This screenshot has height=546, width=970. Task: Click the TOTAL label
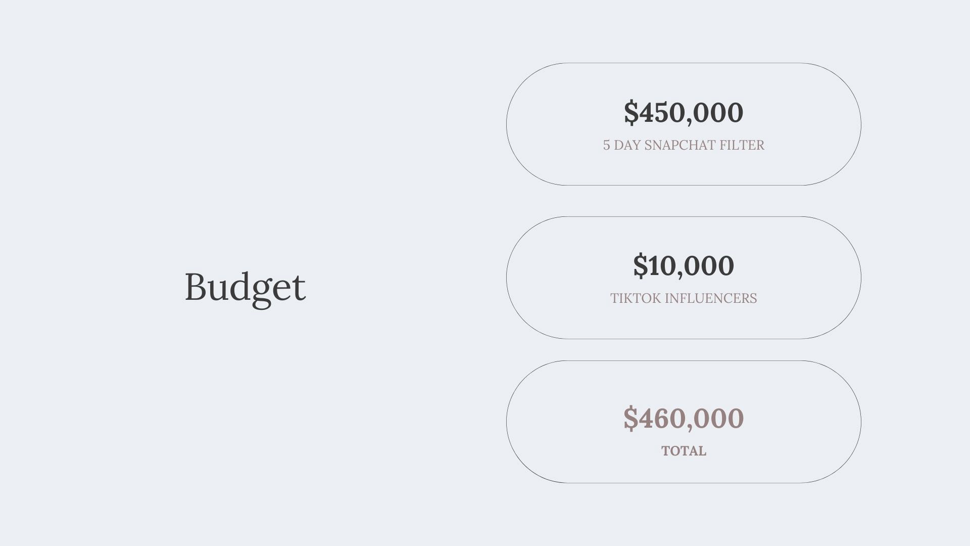684,451
